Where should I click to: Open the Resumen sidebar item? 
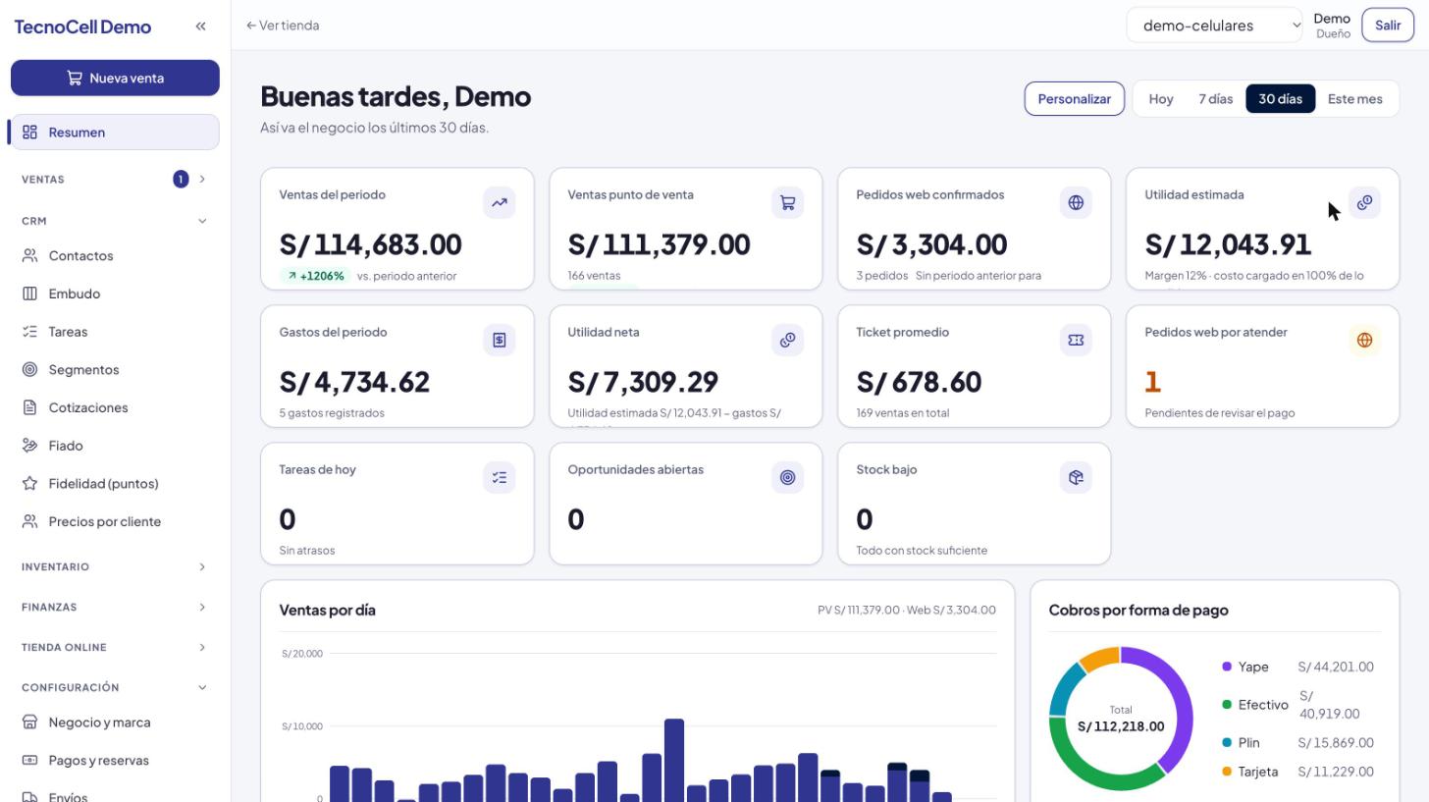115,133
